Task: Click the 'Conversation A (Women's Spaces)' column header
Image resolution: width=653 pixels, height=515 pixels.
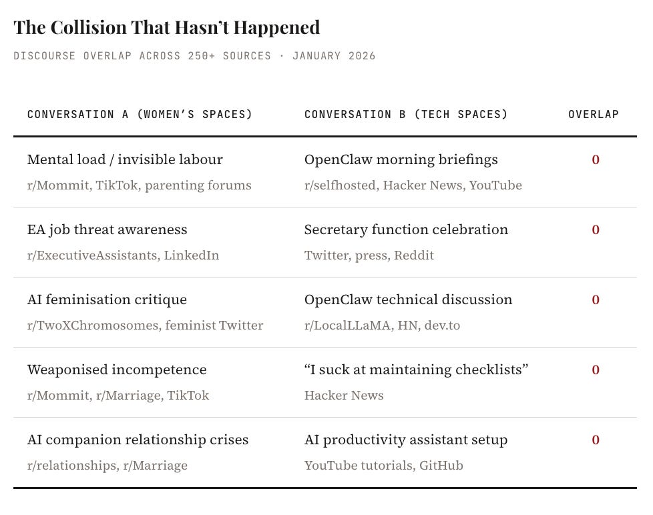Action: (x=140, y=114)
